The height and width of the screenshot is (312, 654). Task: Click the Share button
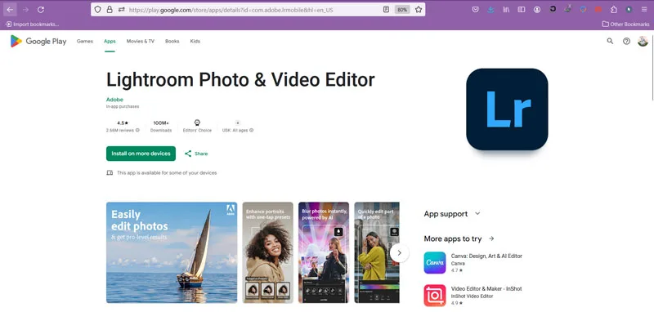(196, 154)
